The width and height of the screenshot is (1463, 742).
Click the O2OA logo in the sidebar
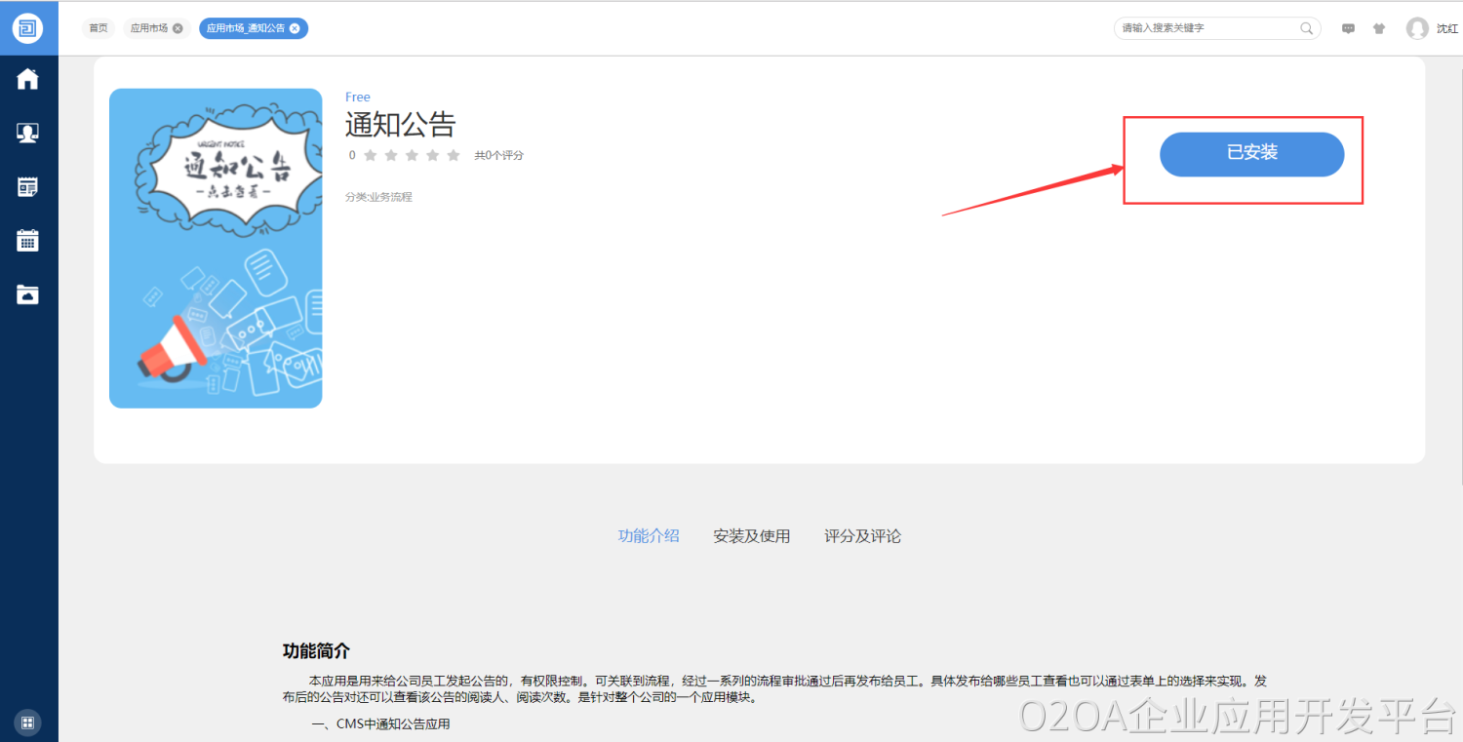point(28,28)
